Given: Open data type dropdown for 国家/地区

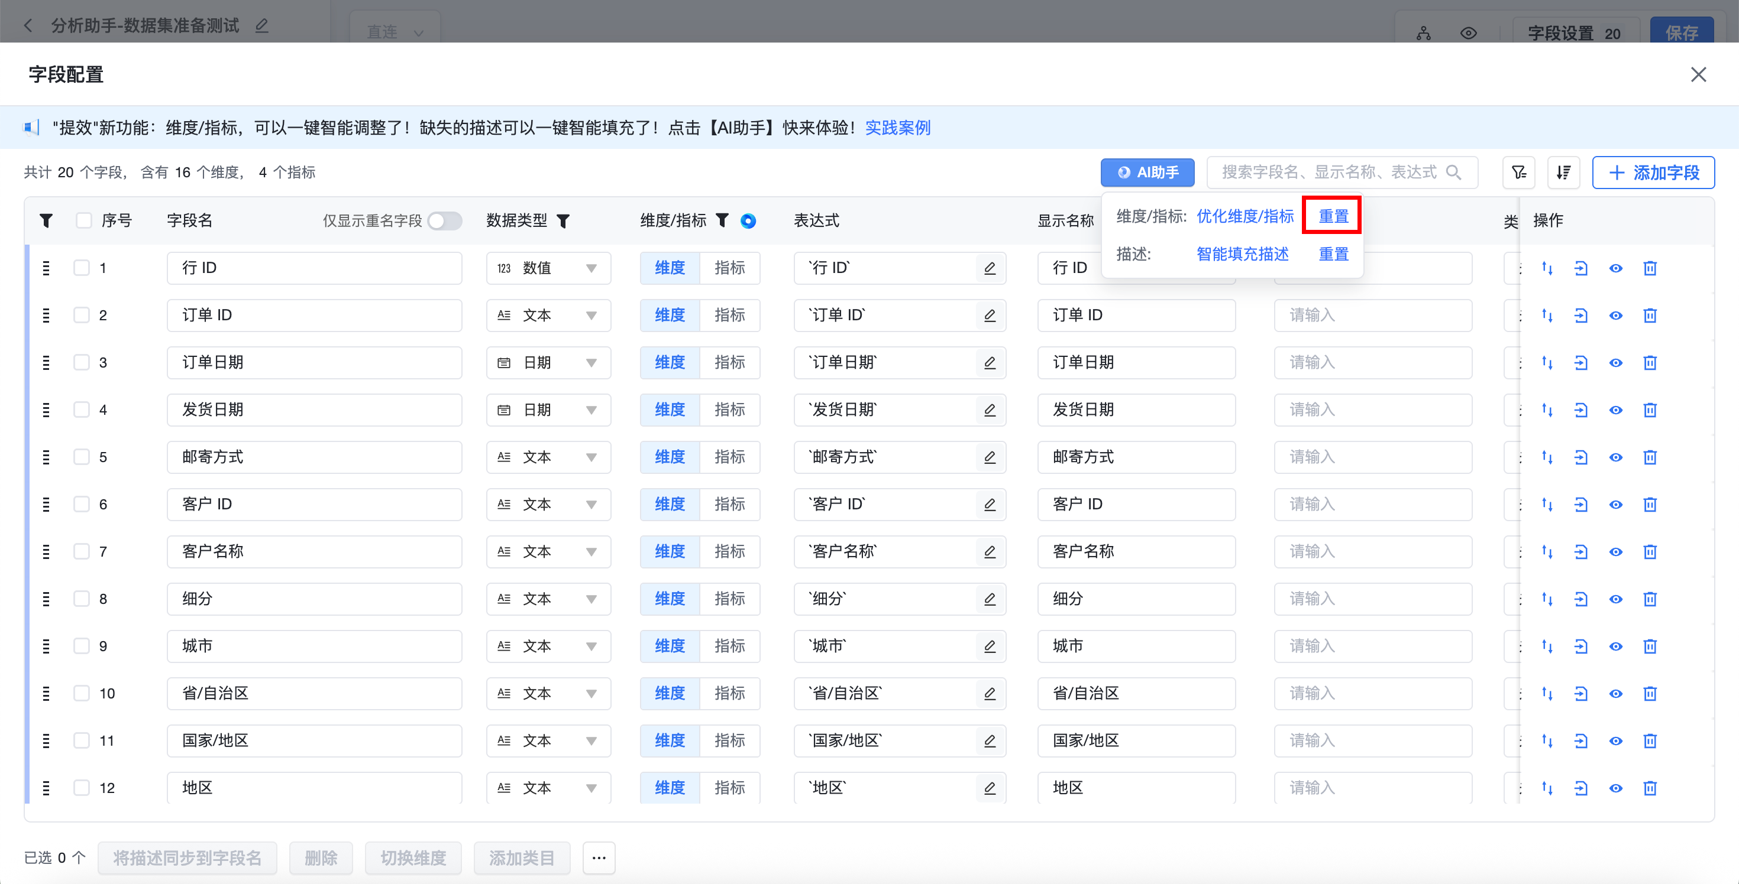Looking at the screenshot, I should click(548, 740).
